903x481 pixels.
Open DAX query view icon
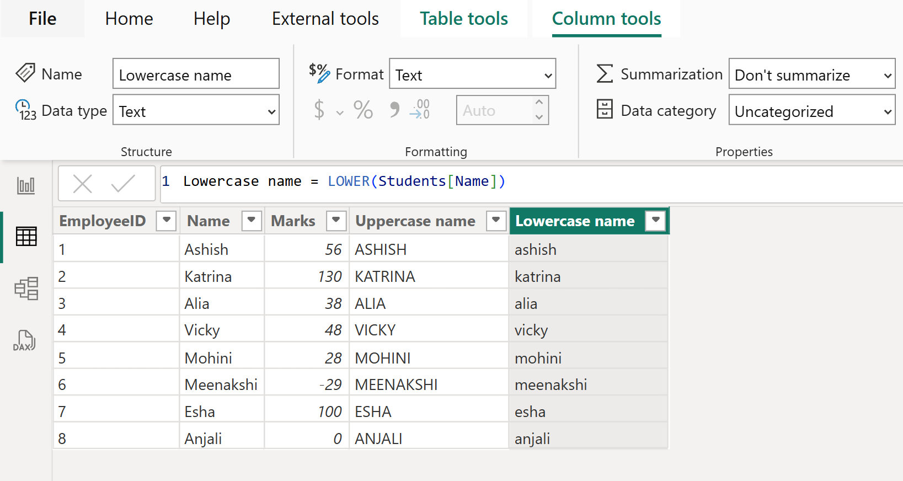[24, 341]
